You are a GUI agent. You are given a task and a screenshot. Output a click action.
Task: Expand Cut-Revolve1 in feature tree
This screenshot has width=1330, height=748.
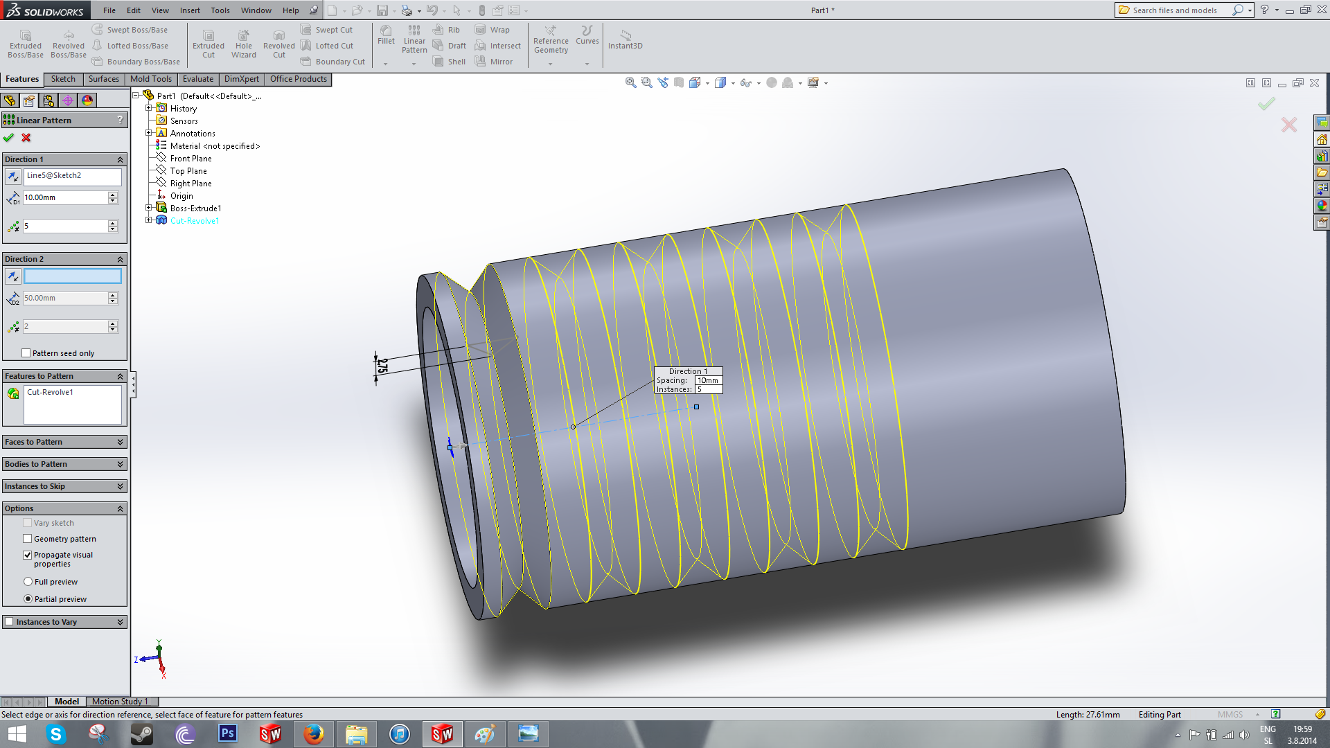coord(148,220)
